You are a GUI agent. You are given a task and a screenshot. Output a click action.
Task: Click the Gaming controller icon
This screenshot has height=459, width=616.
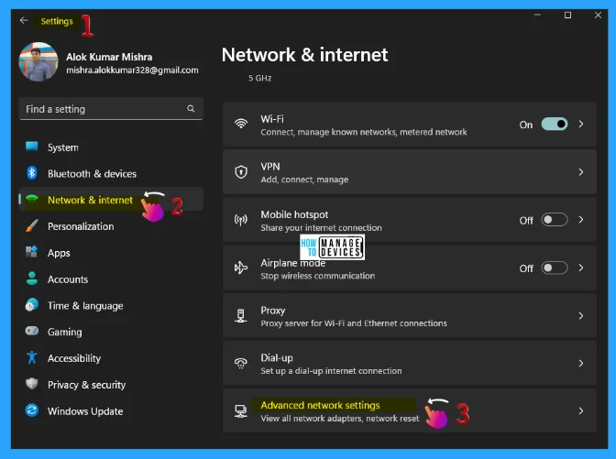32,331
